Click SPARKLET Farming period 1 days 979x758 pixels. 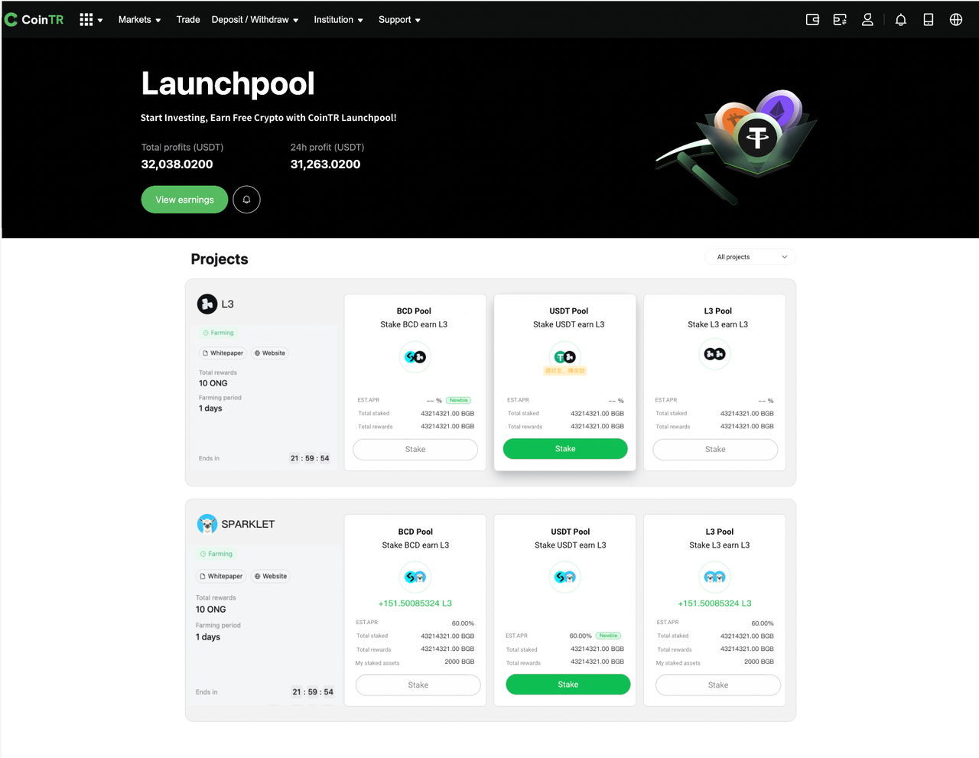[x=208, y=637]
